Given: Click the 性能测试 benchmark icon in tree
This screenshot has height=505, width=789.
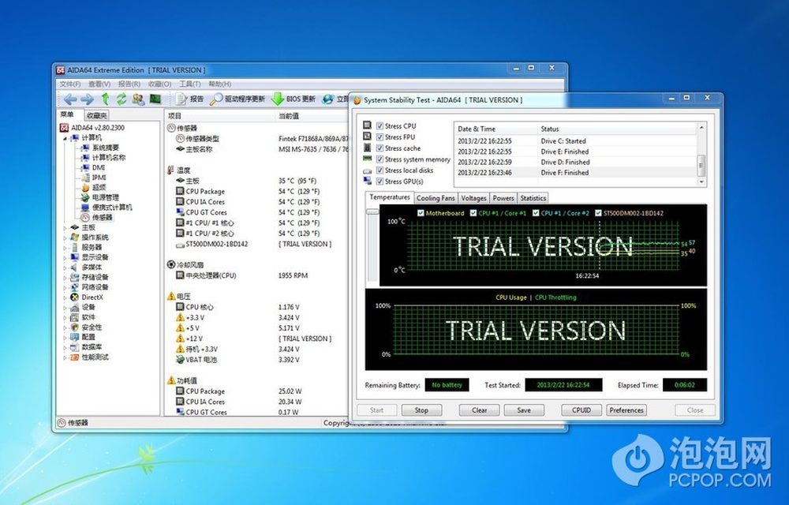Looking at the screenshot, I should click(74, 357).
